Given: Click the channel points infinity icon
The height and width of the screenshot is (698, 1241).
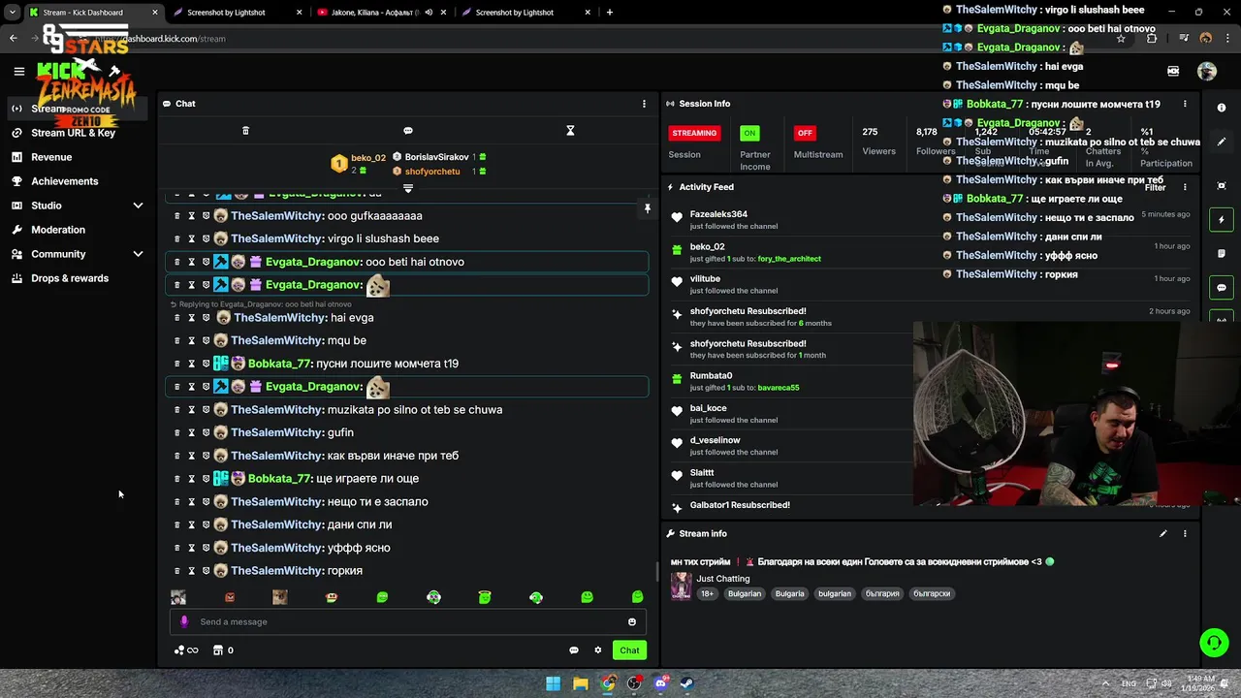Looking at the screenshot, I should (x=186, y=650).
